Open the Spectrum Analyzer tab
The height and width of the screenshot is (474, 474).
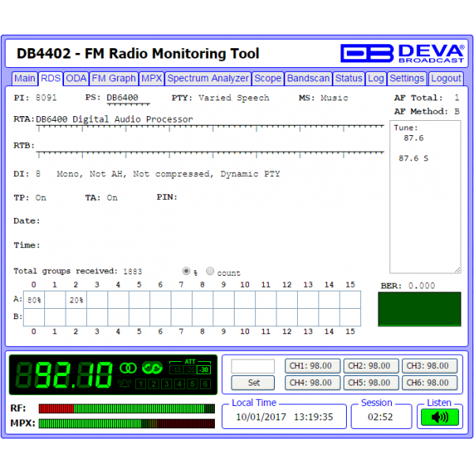click(x=208, y=78)
